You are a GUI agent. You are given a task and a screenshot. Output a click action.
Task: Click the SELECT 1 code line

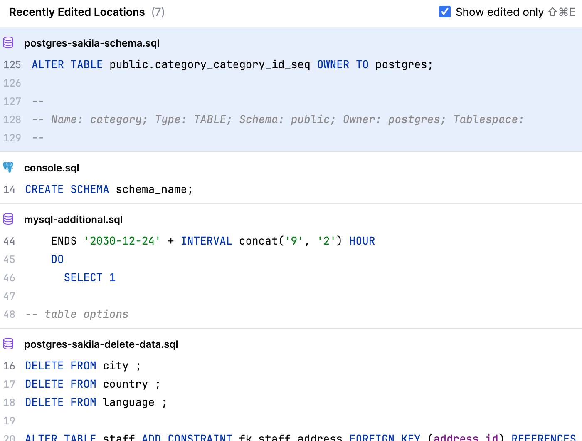click(x=89, y=278)
